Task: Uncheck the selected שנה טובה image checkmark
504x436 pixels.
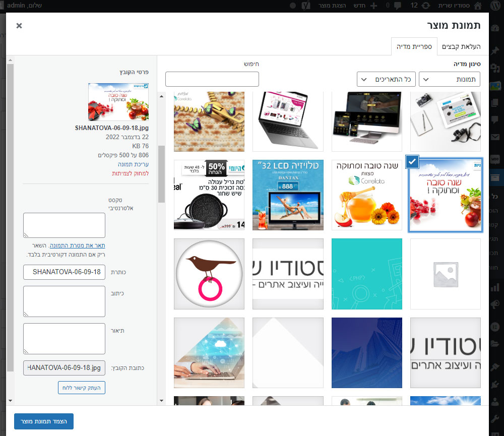Action: [412, 161]
